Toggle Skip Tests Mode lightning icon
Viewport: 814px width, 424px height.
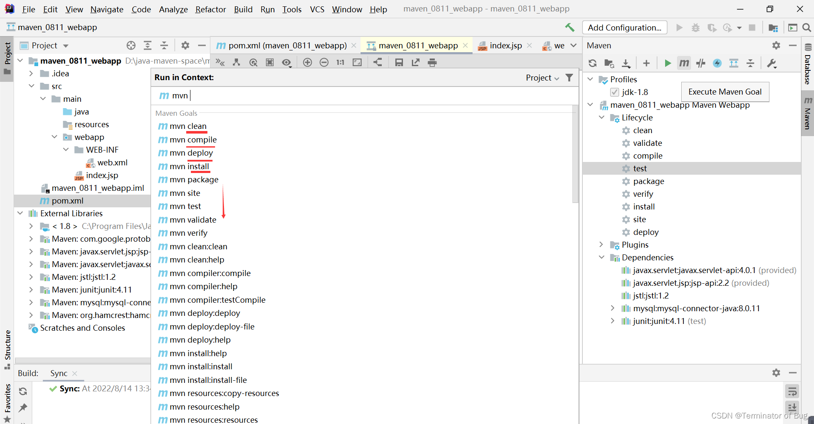(717, 63)
